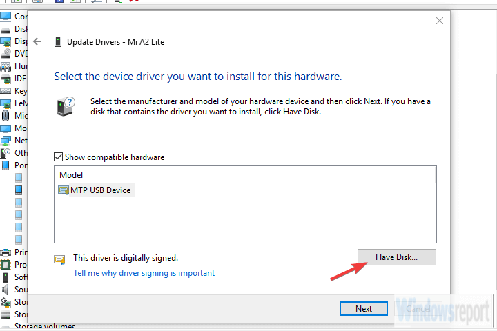497x331 pixels.
Task: Click the Model column header
Action: [71, 175]
